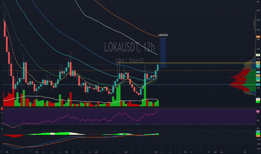Click the latest green candle at the chart's right edge
This screenshot has width=261, height=154.
pos(158,67)
